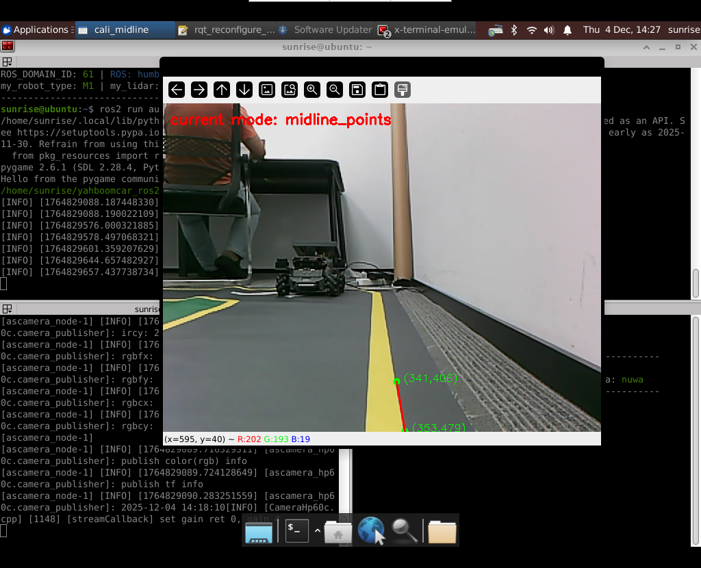Expand the dock arrow next to terminal
Image resolution: width=701 pixels, height=568 pixels.
[x=318, y=530]
